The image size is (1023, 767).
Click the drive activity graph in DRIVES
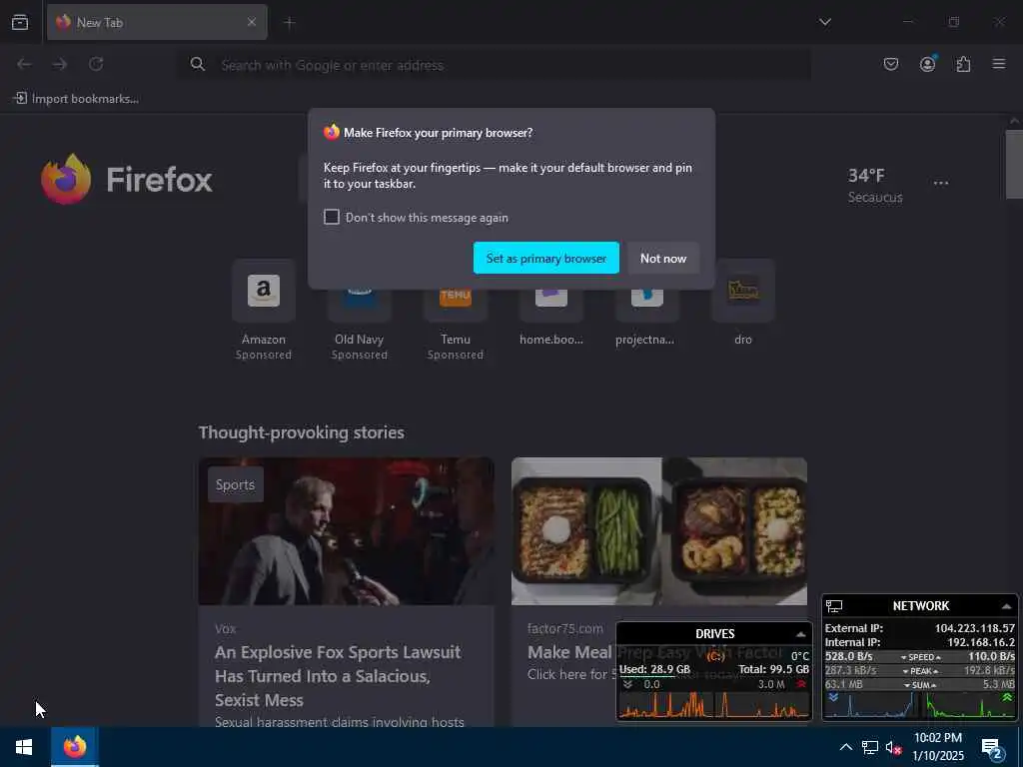pos(714,705)
